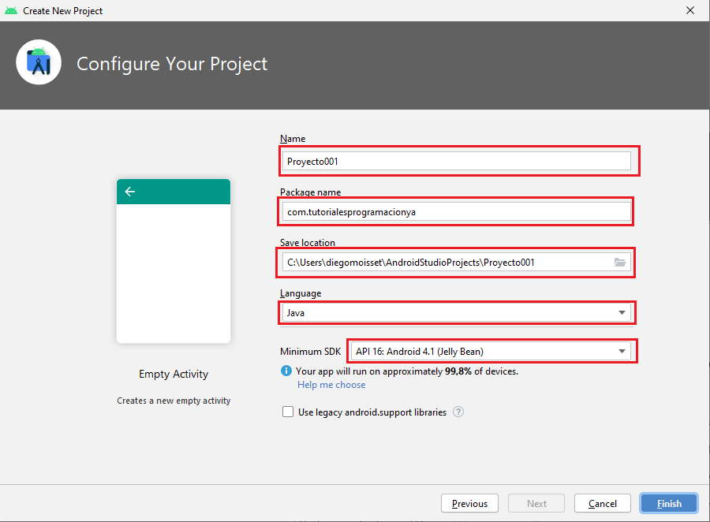Viewport: 710px width, 522px height.
Task: Click 'Creates a new empty activity' description
Action: click(174, 401)
